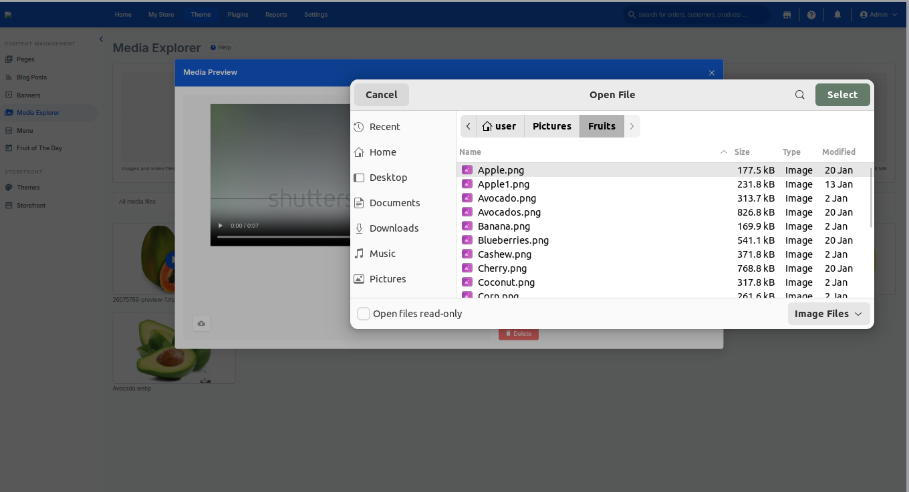Open the help icon in the top bar

(x=811, y=15)
